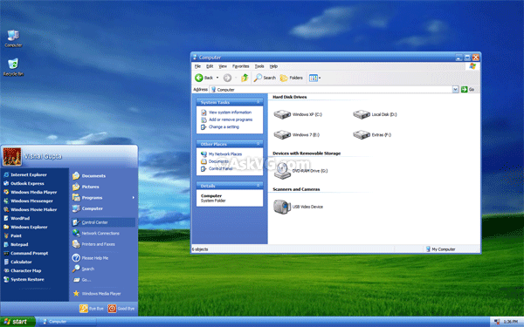
Task: Open System Restore
Action: click(24, 280)
